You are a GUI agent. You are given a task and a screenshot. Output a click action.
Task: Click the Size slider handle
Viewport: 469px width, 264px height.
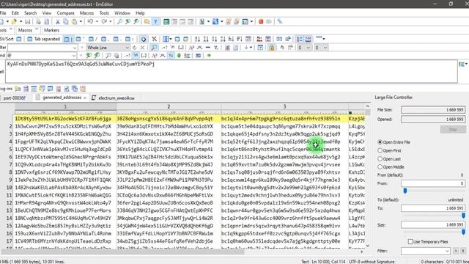(x=463, y=232)
